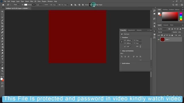Viewport: 184px width, 103px height.
Task: Open the Filter menu
Action: tap(32, 1)
